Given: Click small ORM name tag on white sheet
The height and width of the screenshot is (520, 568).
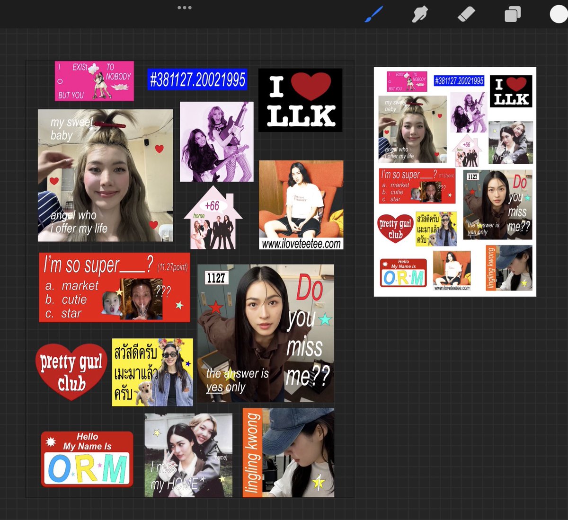Looking at the screenshot, I should tap(403, 273).
